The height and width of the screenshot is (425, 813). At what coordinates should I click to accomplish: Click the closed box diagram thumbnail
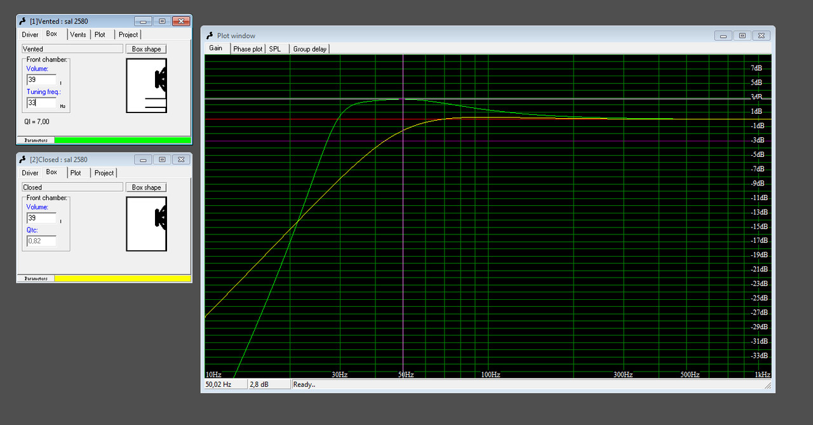[147, 224]
